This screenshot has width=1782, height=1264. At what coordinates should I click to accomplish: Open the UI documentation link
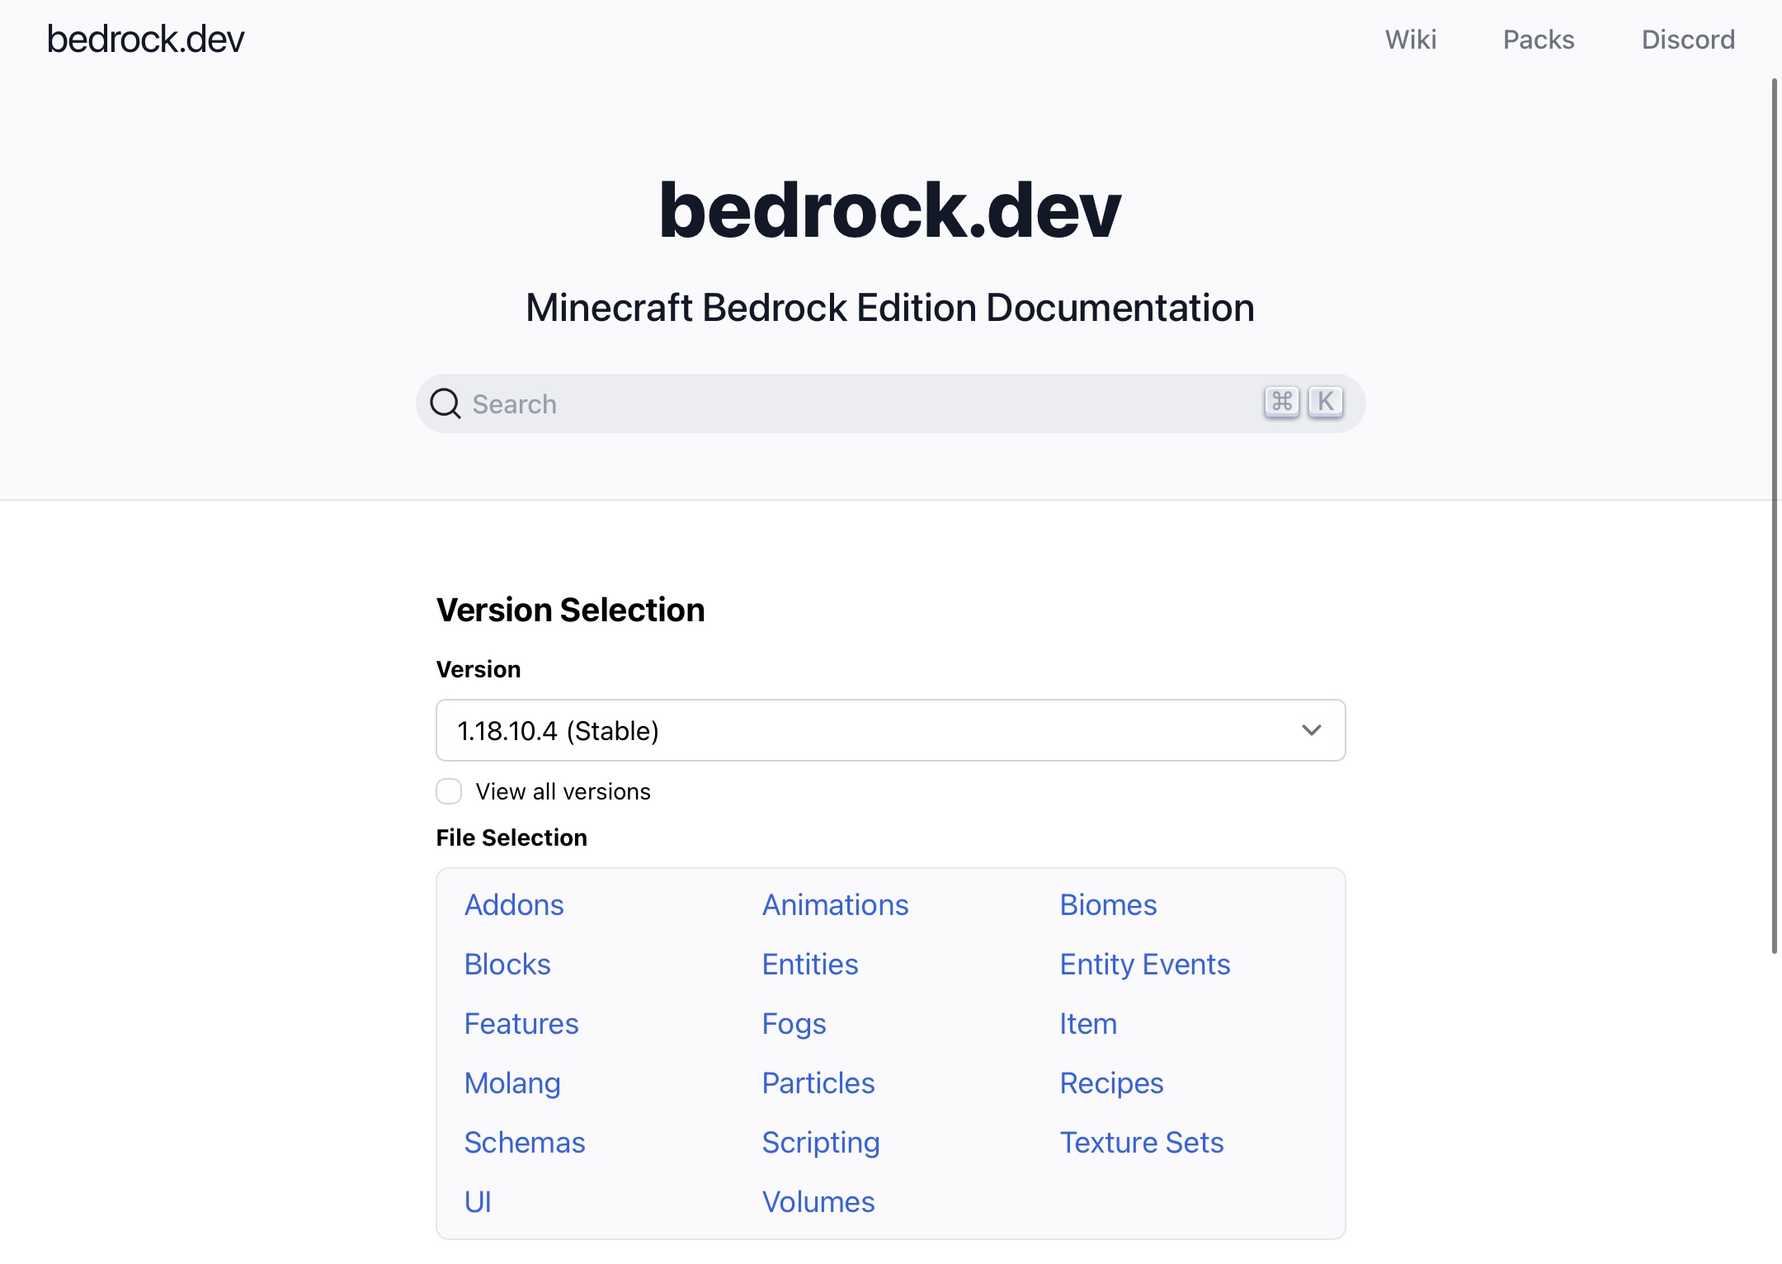pyautogui.click(x=478, y=1202)
